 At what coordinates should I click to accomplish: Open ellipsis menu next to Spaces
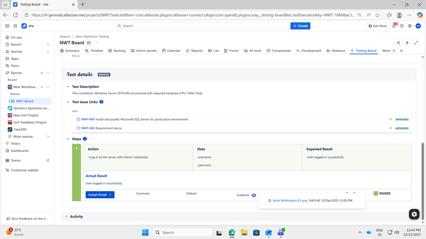(x=48, y=73)
